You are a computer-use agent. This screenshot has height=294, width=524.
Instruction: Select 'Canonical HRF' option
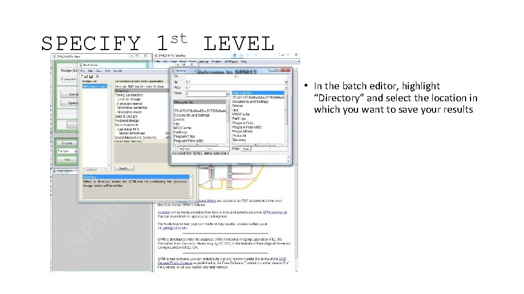pyautogui.click(x=128, y=129)
